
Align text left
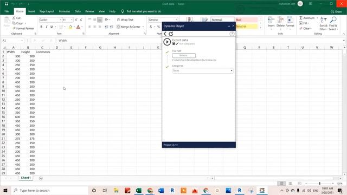89,27
